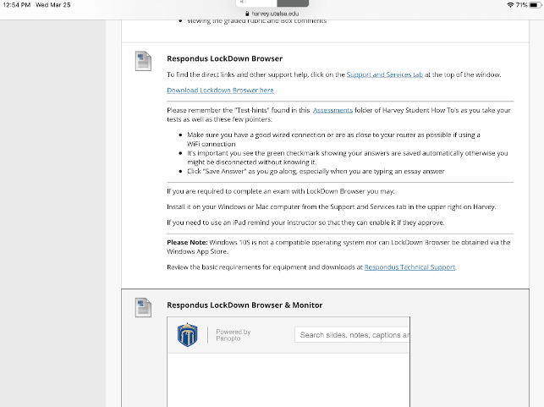Click the Respondus LockDown Browser heading
Image resolution: width=544 pixels, height=407 pixels.
[225, 58]
